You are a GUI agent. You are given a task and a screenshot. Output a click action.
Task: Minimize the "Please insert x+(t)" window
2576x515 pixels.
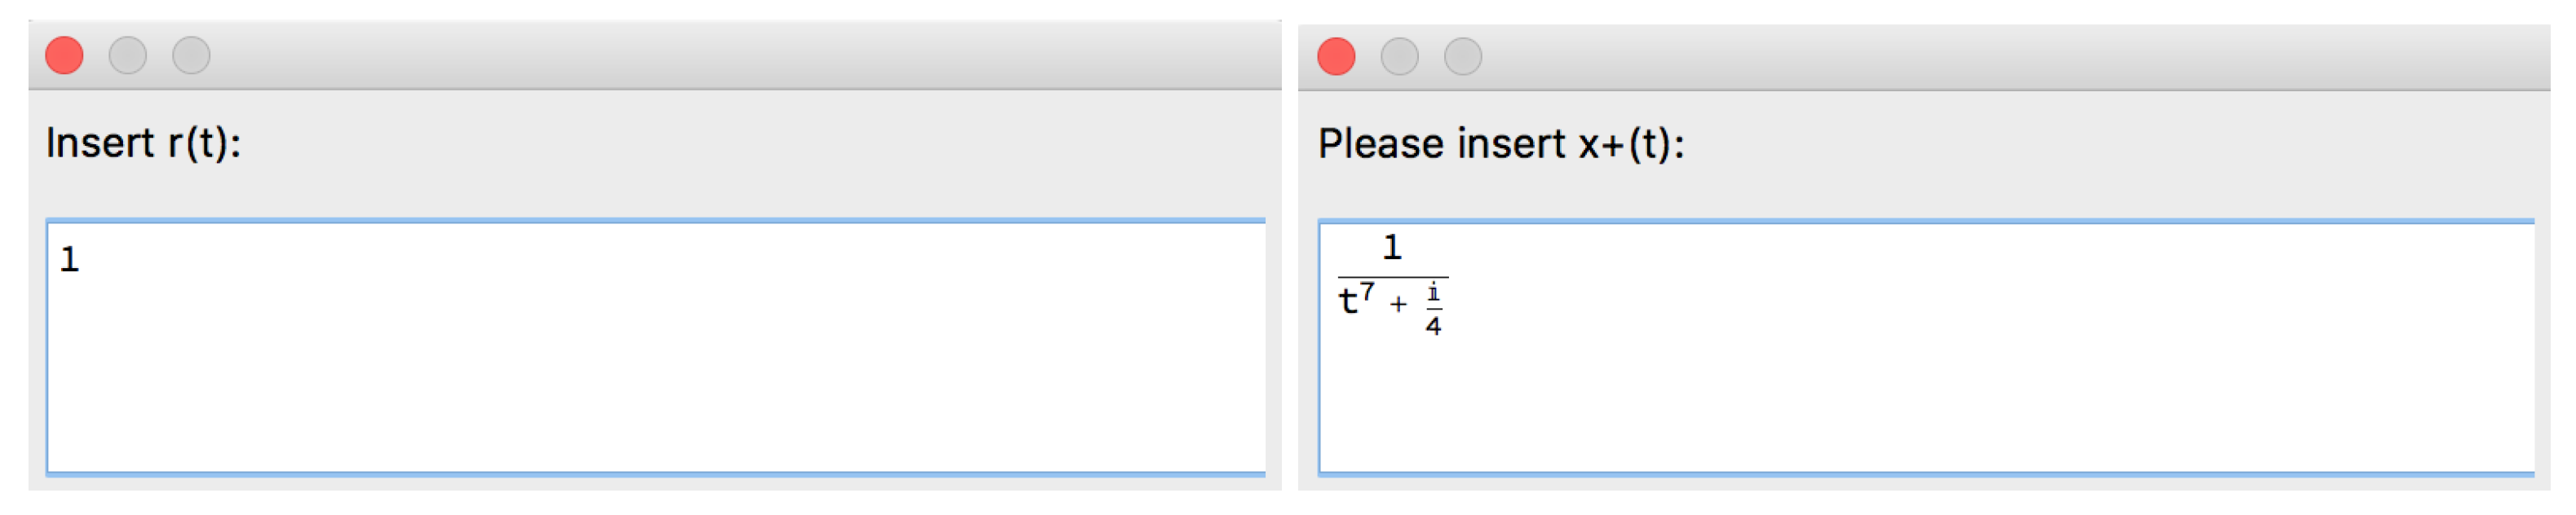[1399, 56]
